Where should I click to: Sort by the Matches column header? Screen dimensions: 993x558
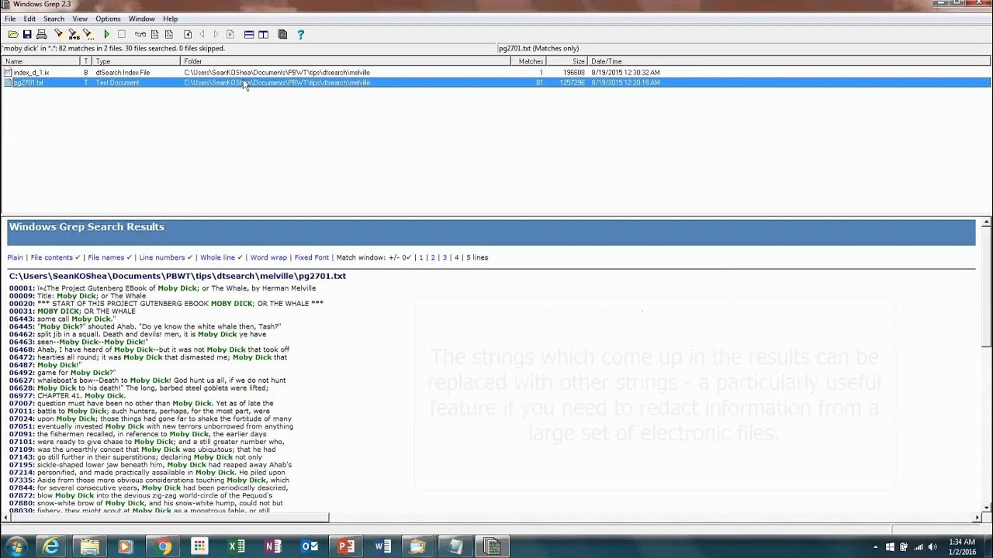click(529, 61)
